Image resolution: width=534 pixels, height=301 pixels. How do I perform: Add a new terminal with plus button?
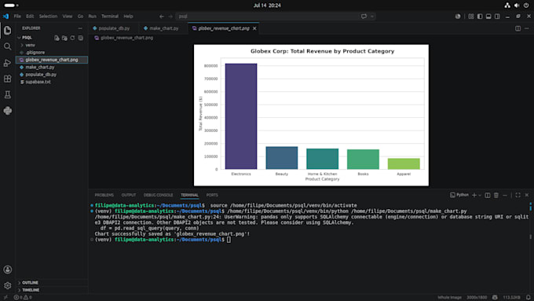tap(474, 195)
